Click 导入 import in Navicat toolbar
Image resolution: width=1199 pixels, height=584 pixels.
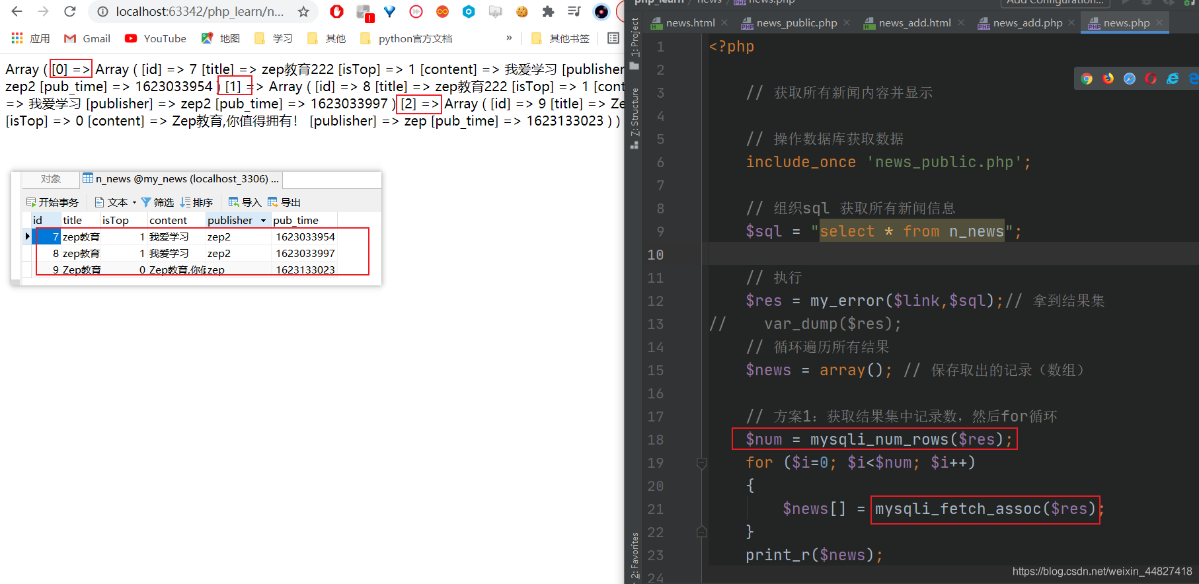pos(245,202)
